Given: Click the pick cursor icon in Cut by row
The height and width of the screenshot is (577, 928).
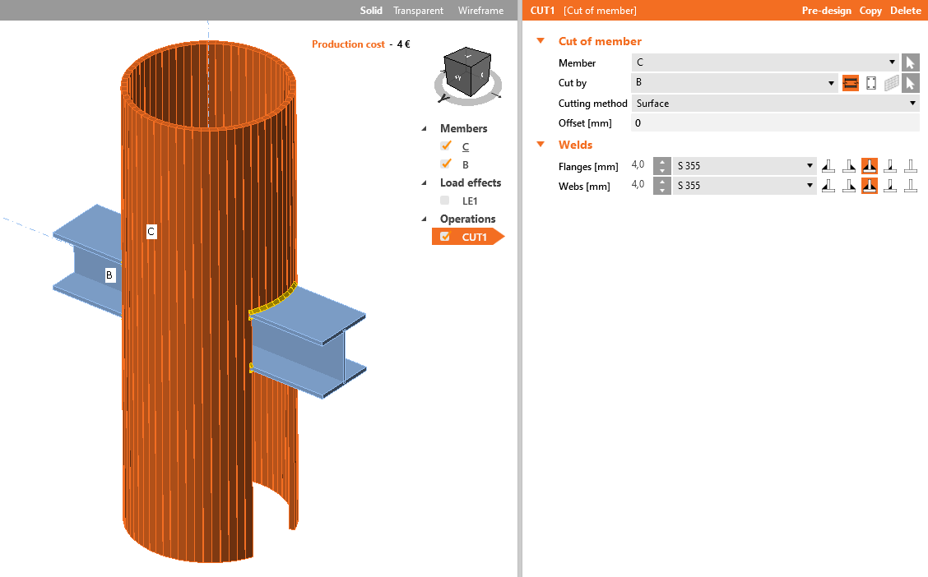Looking at the screenshot, I should click(x=910, y=83).
